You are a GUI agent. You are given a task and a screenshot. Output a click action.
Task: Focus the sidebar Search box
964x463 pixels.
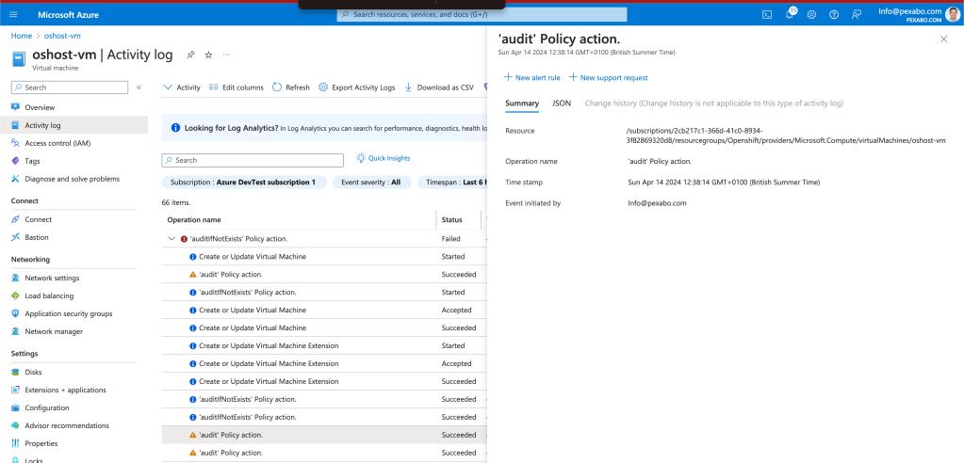click(70, 88)
